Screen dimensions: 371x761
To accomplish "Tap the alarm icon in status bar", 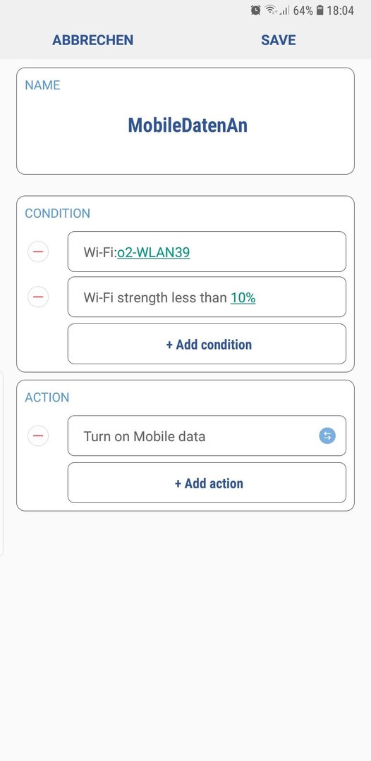I will 255,10.
